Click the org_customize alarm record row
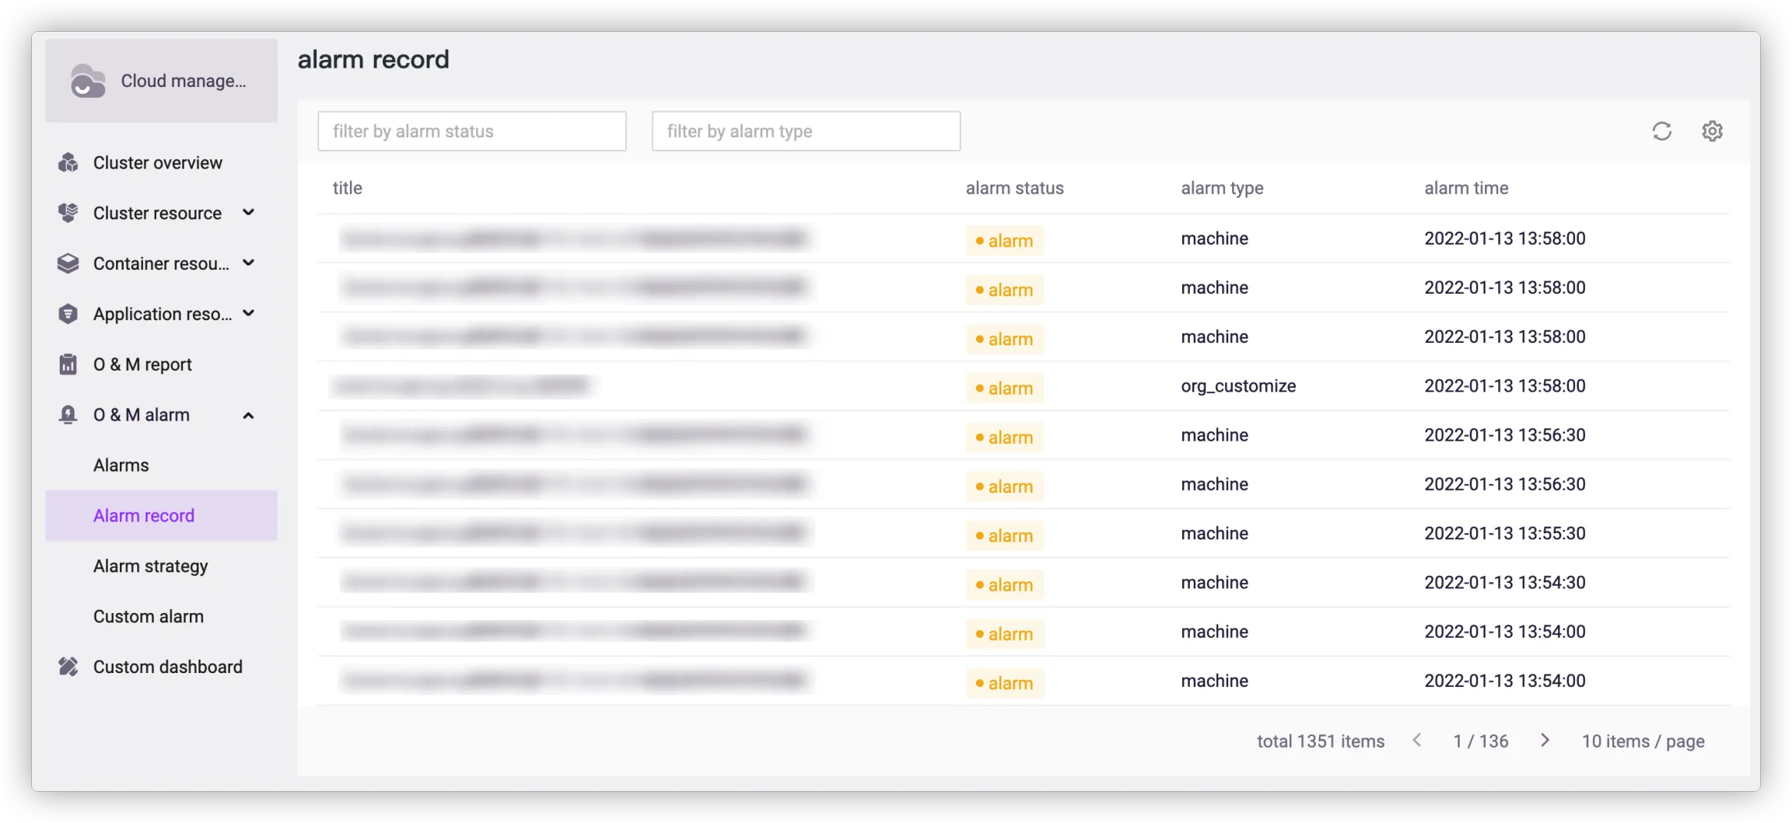Screen dimensions: 1792x823 1237,386
